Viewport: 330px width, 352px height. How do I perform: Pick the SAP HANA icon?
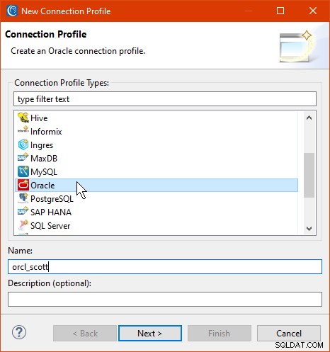coord(23,212)
